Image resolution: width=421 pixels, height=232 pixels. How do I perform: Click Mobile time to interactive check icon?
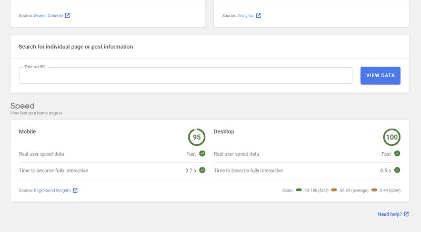202,170
